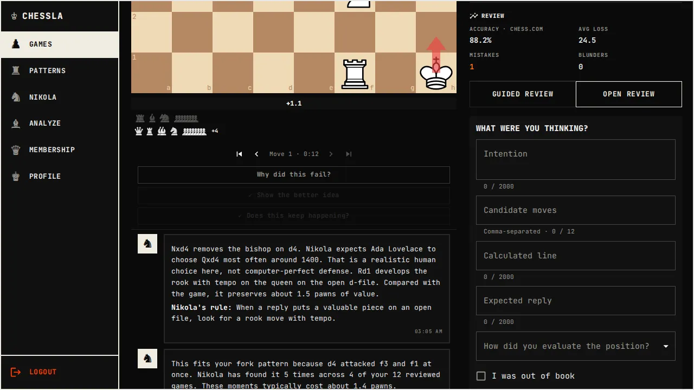694x390 pixels.
Task: Click the Calculated line field
Action: point(576,256)
